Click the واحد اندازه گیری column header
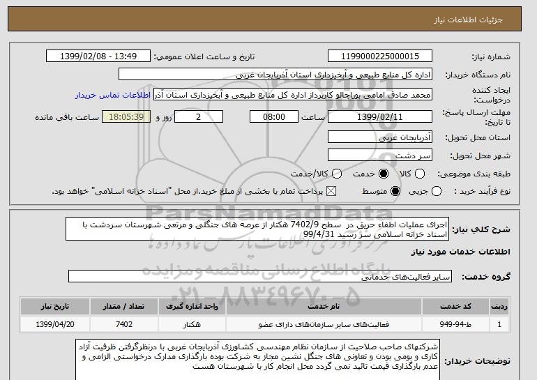This screenshot has width=537, height=380. [x=192, y=306]
